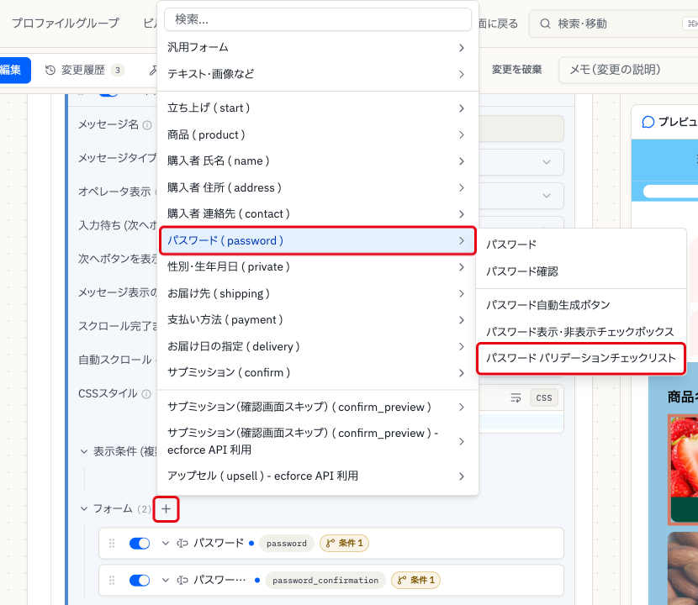
Task: Open confirm_preview ecforce API 利用 submenu
Action: click(317, 441)
